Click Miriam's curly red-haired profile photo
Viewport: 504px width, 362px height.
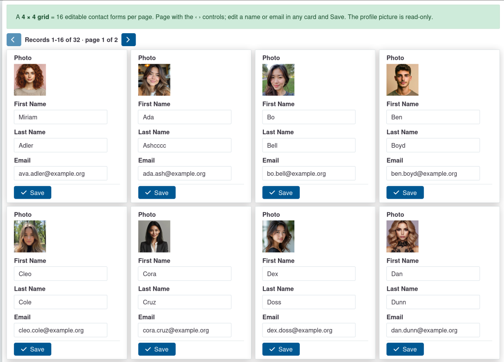[30, 80]
